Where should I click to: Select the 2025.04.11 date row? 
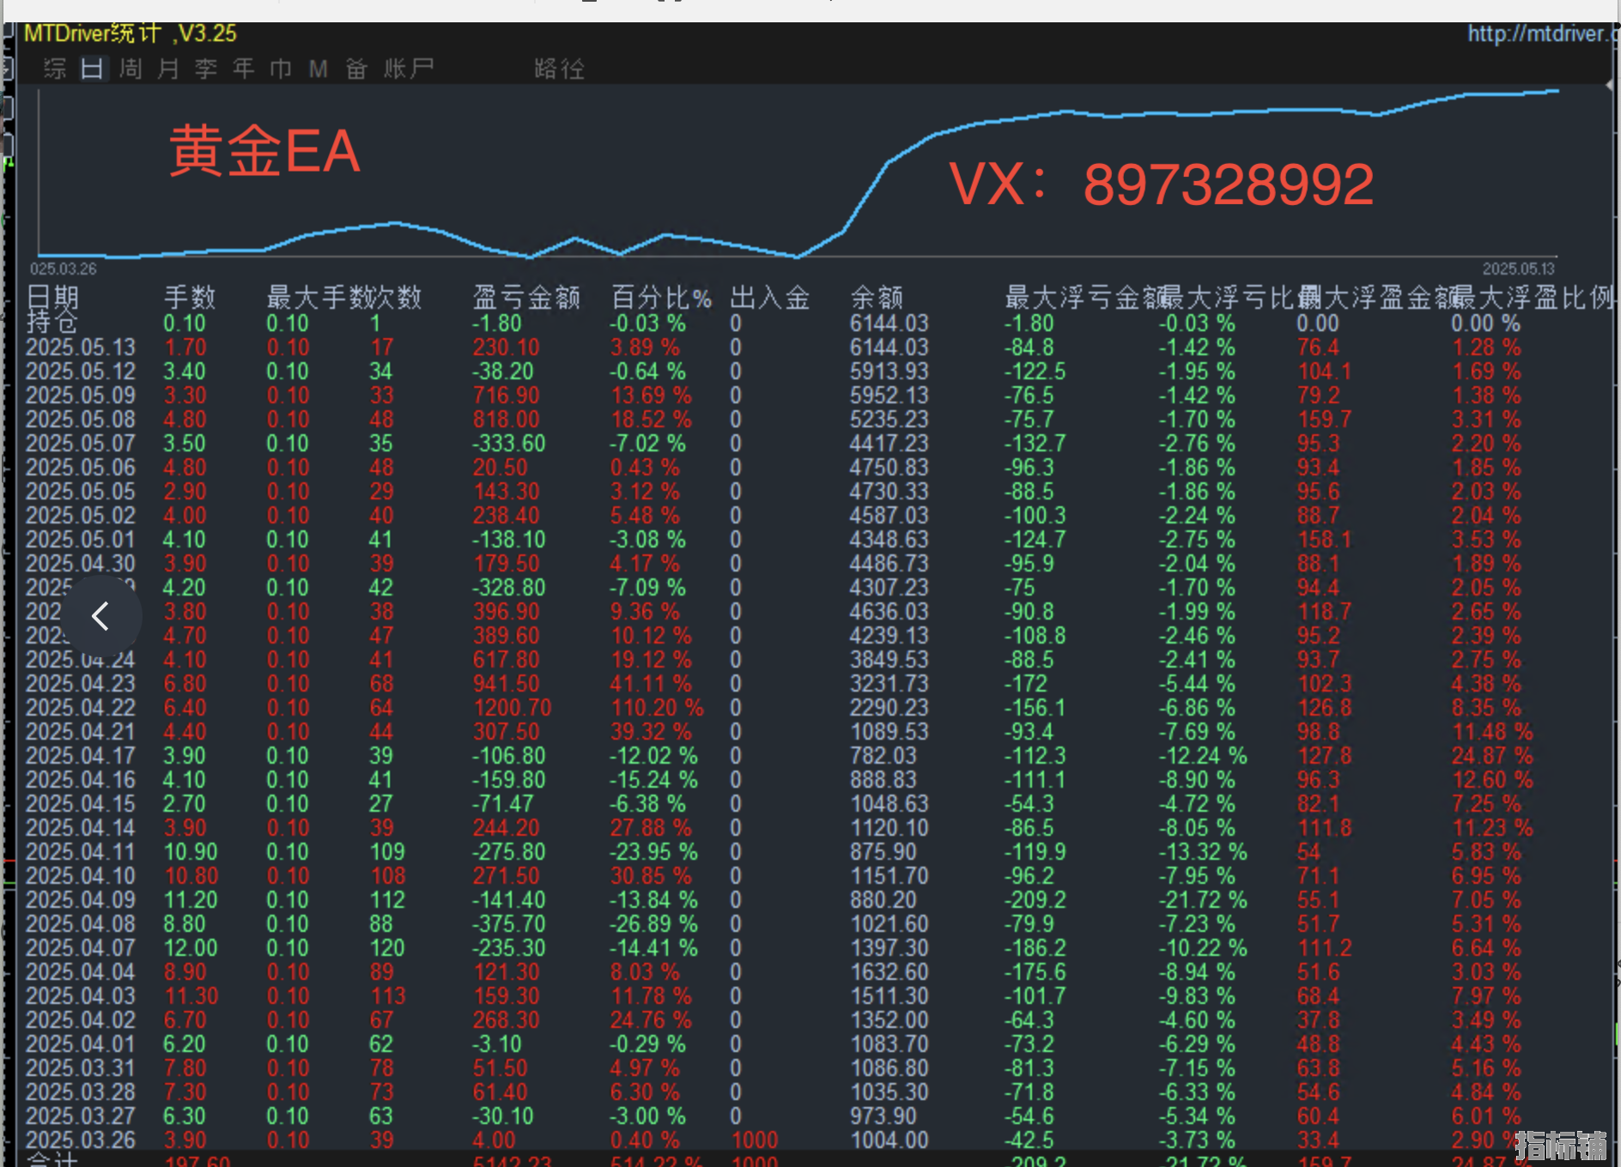click(81, 852)
